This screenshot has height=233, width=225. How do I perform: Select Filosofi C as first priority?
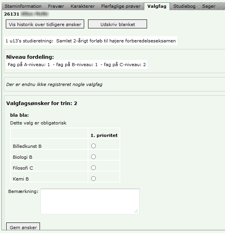93,168
